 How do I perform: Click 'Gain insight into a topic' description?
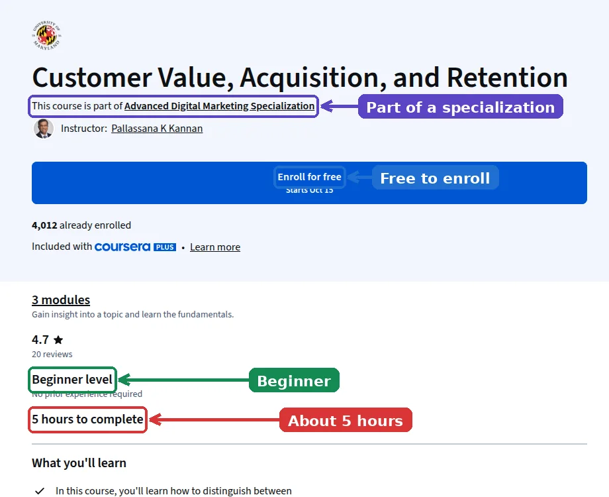coord(133,314)
